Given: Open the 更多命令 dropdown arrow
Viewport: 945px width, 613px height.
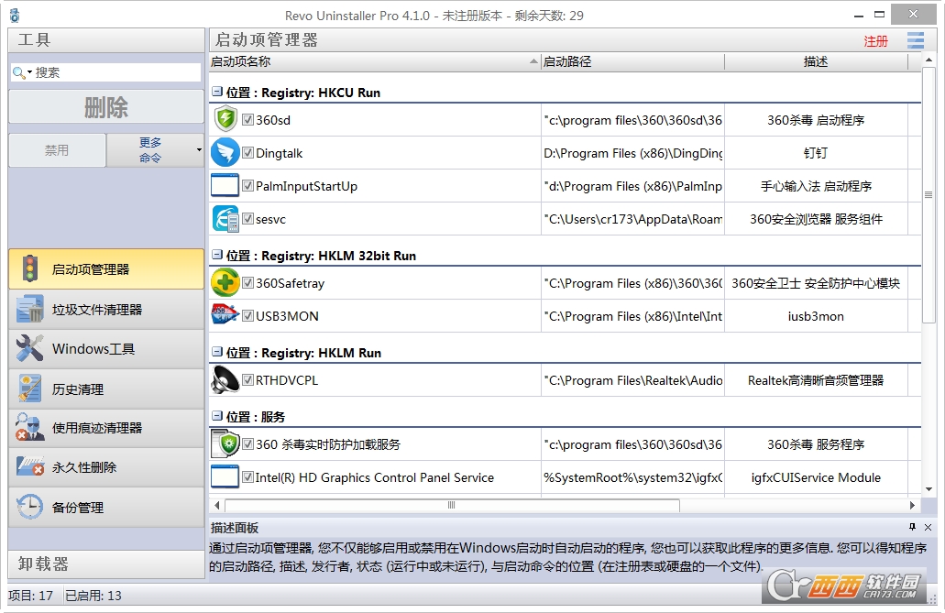Looking at the screenshot, I should (x=199, y=149).
